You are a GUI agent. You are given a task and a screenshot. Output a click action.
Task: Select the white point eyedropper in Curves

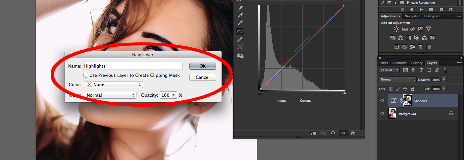tap(241, 23)
